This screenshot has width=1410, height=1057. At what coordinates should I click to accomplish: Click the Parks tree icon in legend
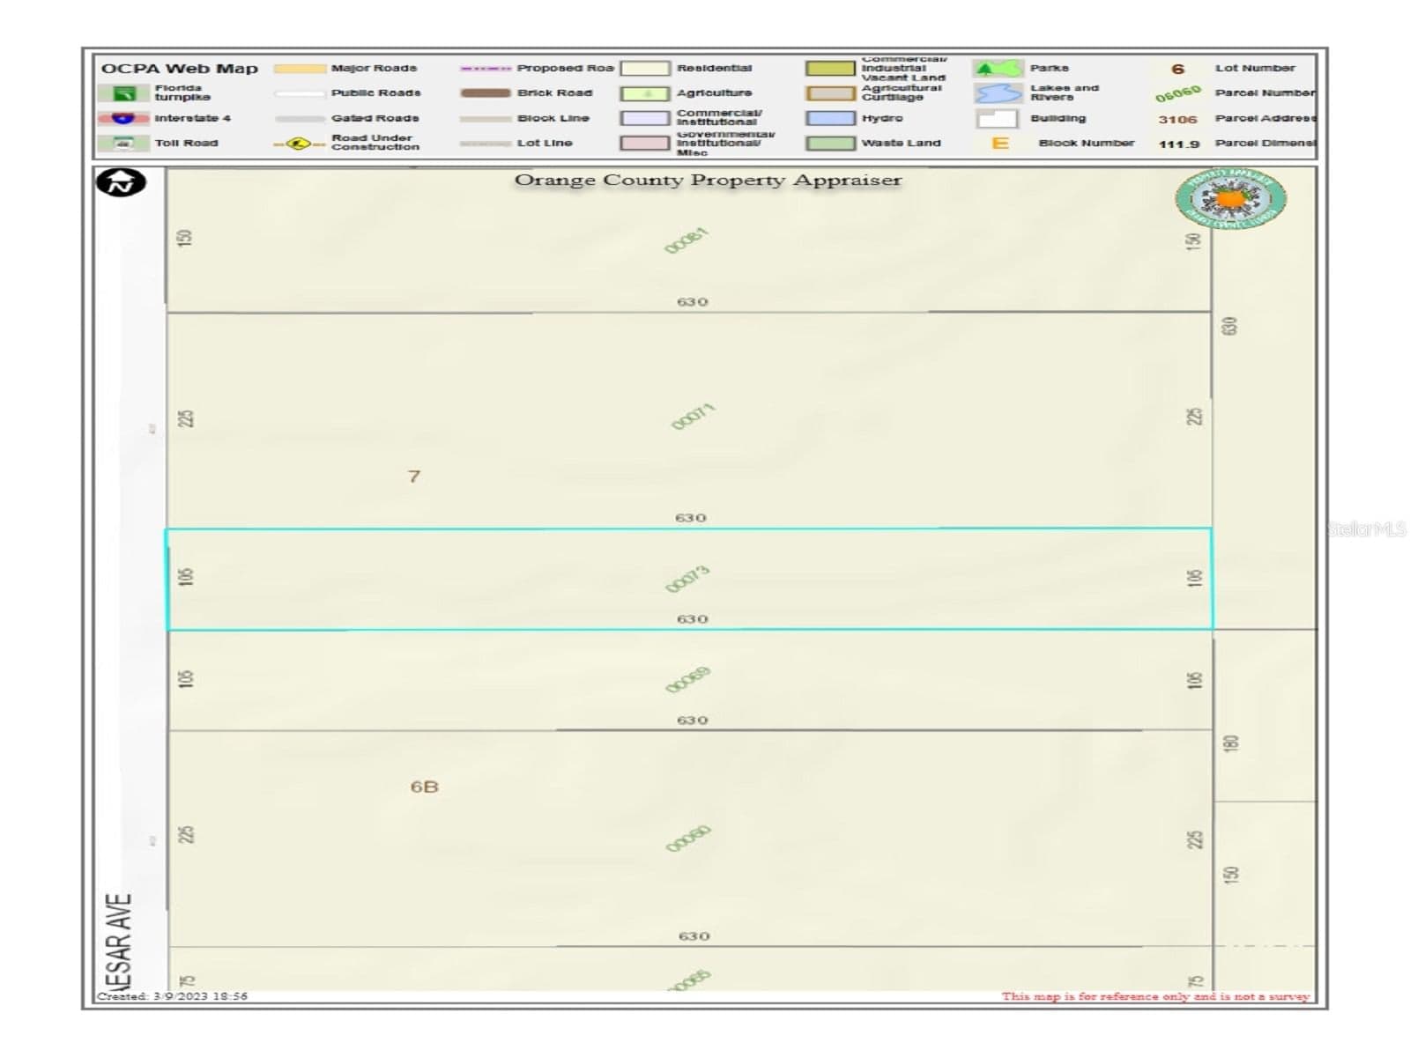(x=998, y=69)
